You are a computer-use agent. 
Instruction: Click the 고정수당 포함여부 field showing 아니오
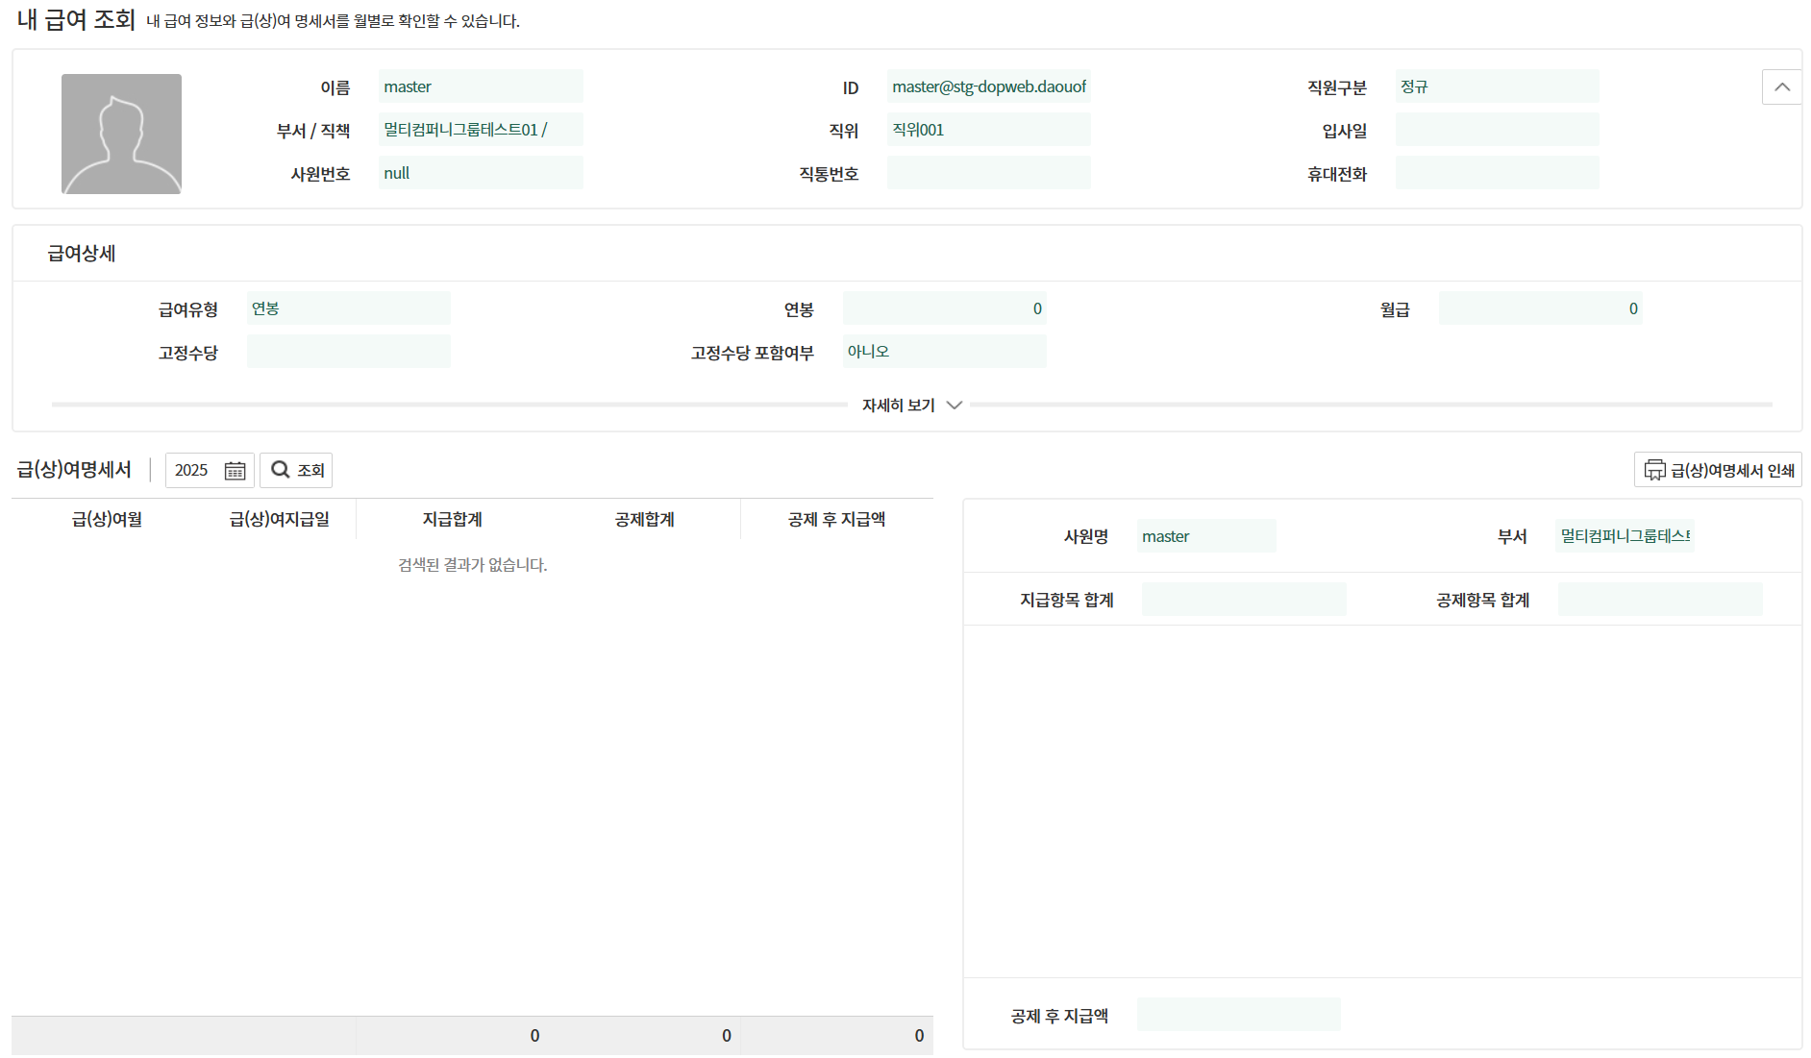pos(944,352)
